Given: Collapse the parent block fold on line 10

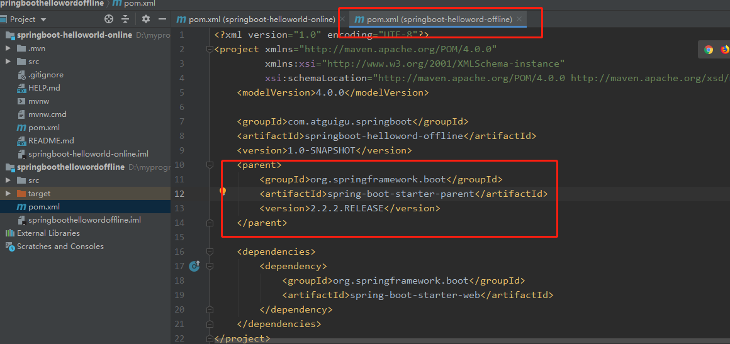Looking at the screenshot, I should click(210, 165).
